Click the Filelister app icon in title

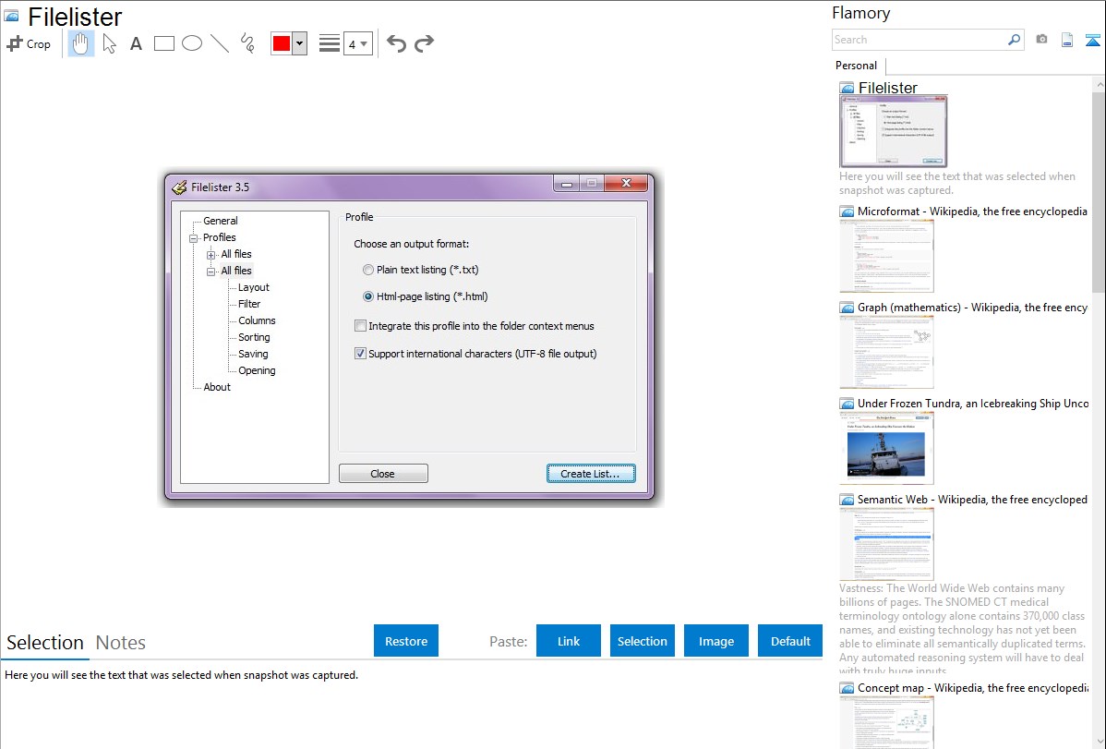[x=180, y=187]
